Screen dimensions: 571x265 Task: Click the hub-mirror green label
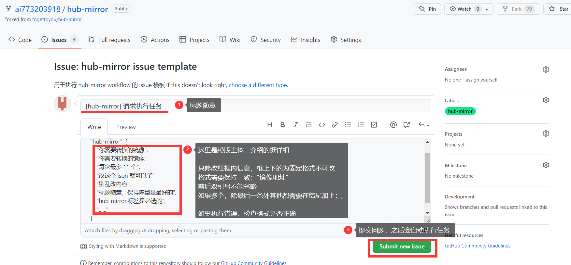[x=460, y=111]
